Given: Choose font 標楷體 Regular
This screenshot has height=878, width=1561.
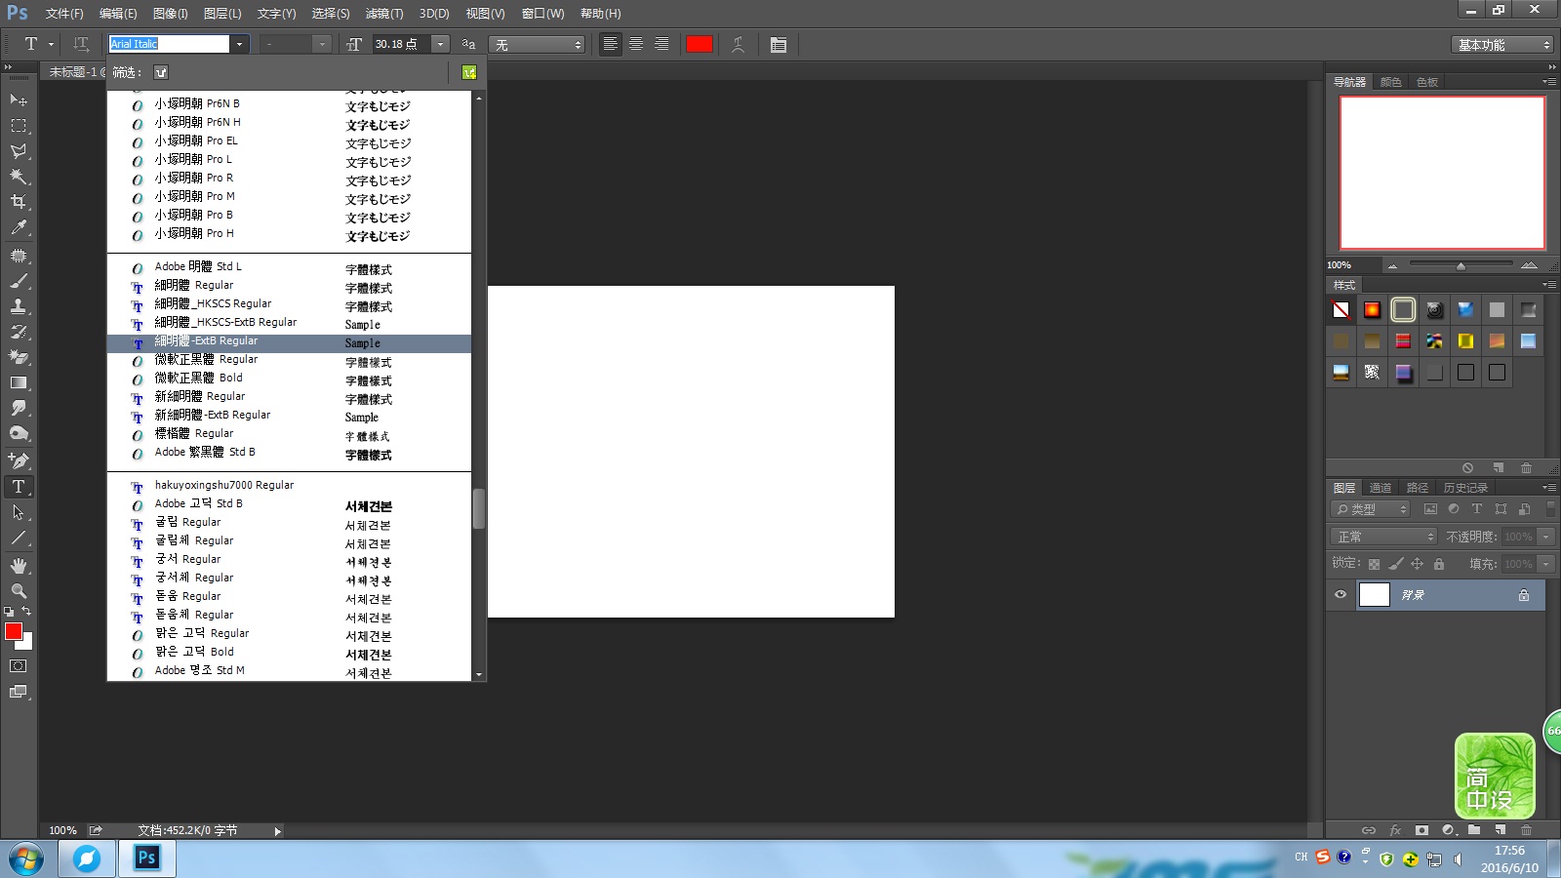Looking at the screenshot, I should point(289,434).
